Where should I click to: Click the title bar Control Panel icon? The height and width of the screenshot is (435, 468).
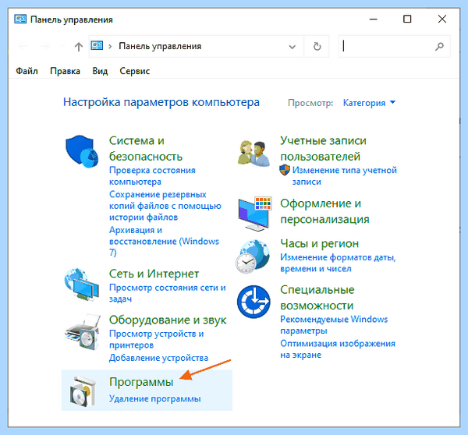point(20,19)
